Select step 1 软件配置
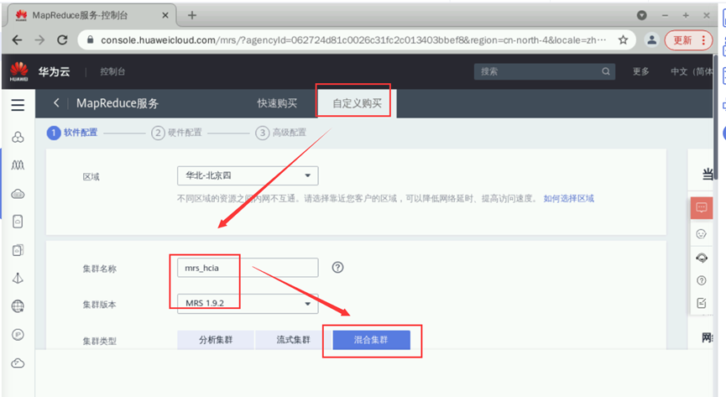 tap(72, 133)
